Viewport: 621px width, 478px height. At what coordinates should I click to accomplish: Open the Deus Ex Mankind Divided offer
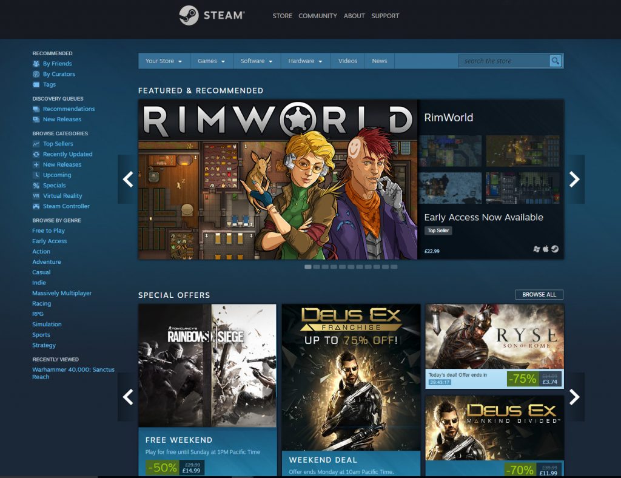pyautogui.click(x=494, y=428)
